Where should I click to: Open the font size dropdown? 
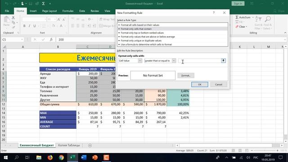(55, 19)
